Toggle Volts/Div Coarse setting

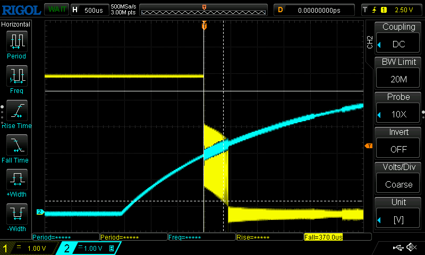(x=398, y=178)
